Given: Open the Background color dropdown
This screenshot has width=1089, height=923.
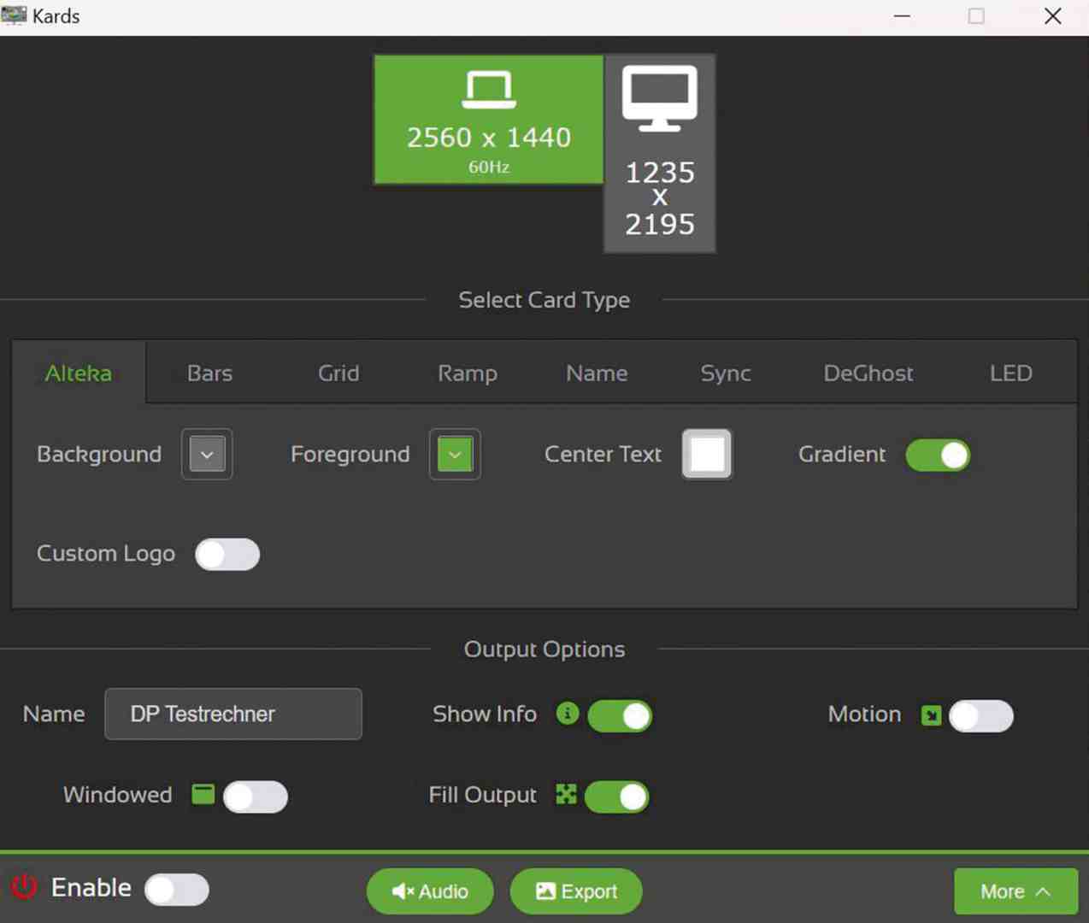Looking at the screenshot, I should (x=206, y=454).
